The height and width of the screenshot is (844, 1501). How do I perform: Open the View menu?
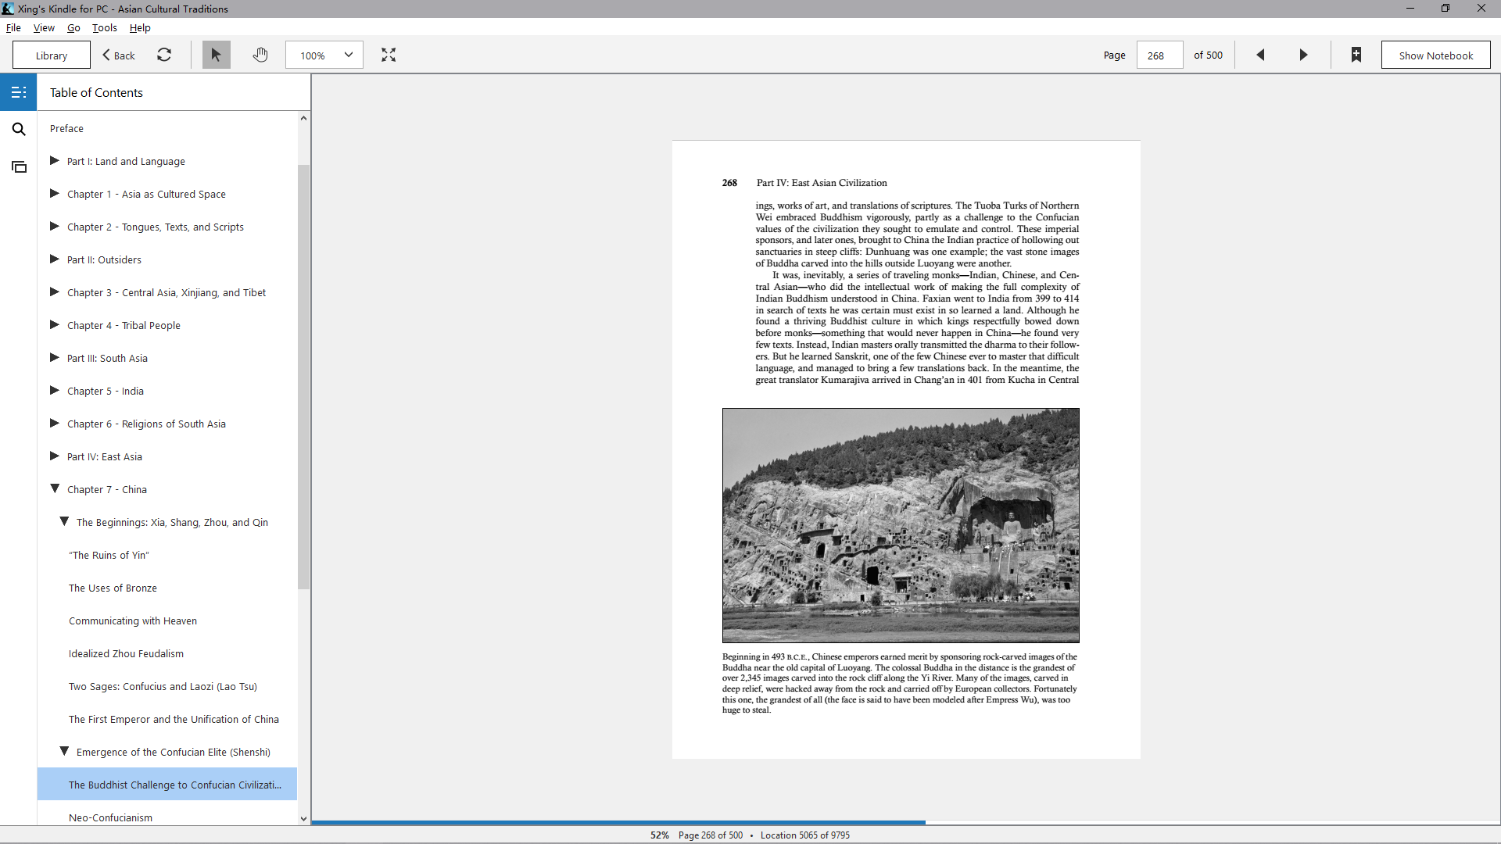[x=44, y=27]
